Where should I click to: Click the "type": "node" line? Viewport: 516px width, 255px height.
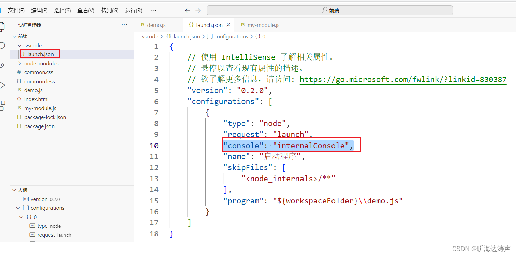point(257,123)
